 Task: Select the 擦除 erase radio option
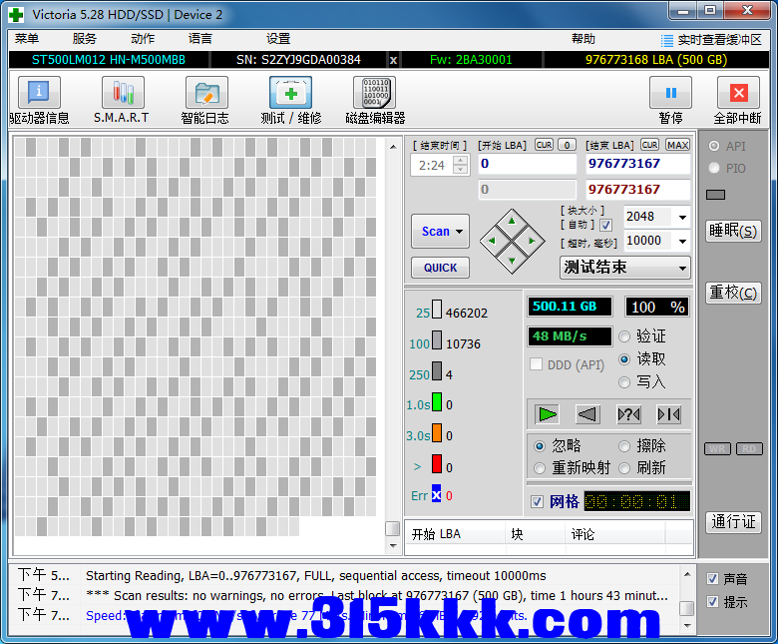[x=625, y=446]
